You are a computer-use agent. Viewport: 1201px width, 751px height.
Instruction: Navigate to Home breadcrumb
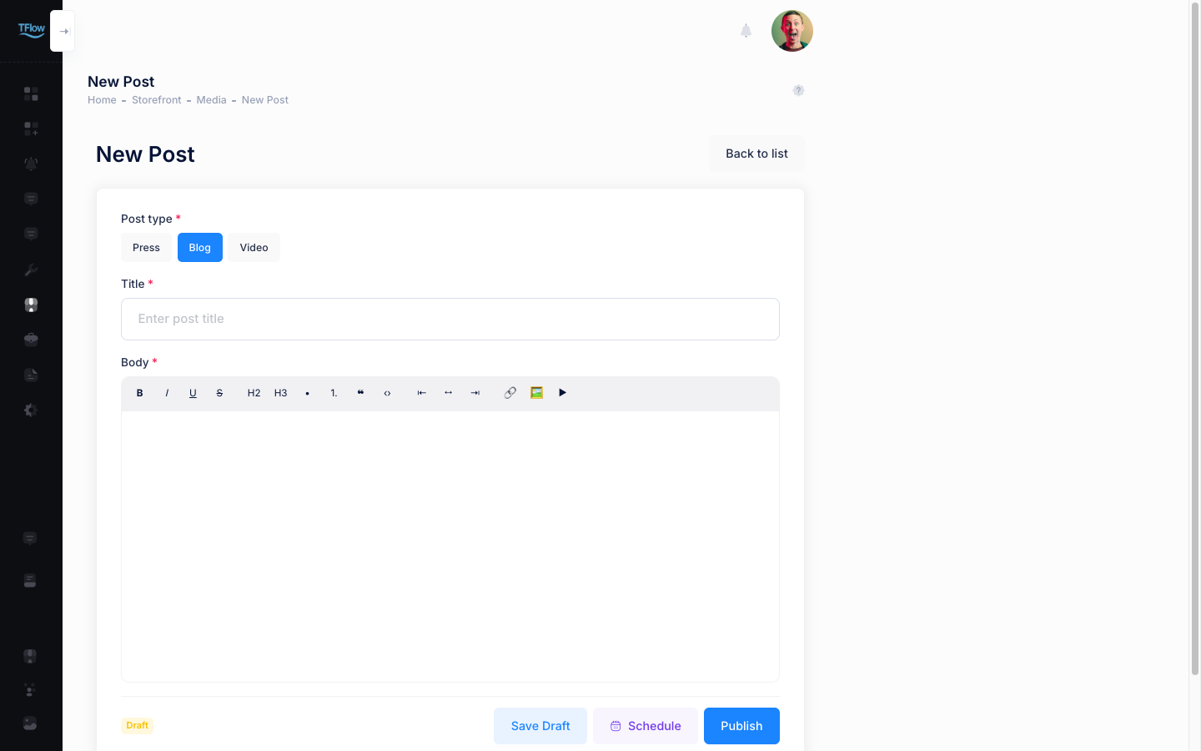pos(102,100)
